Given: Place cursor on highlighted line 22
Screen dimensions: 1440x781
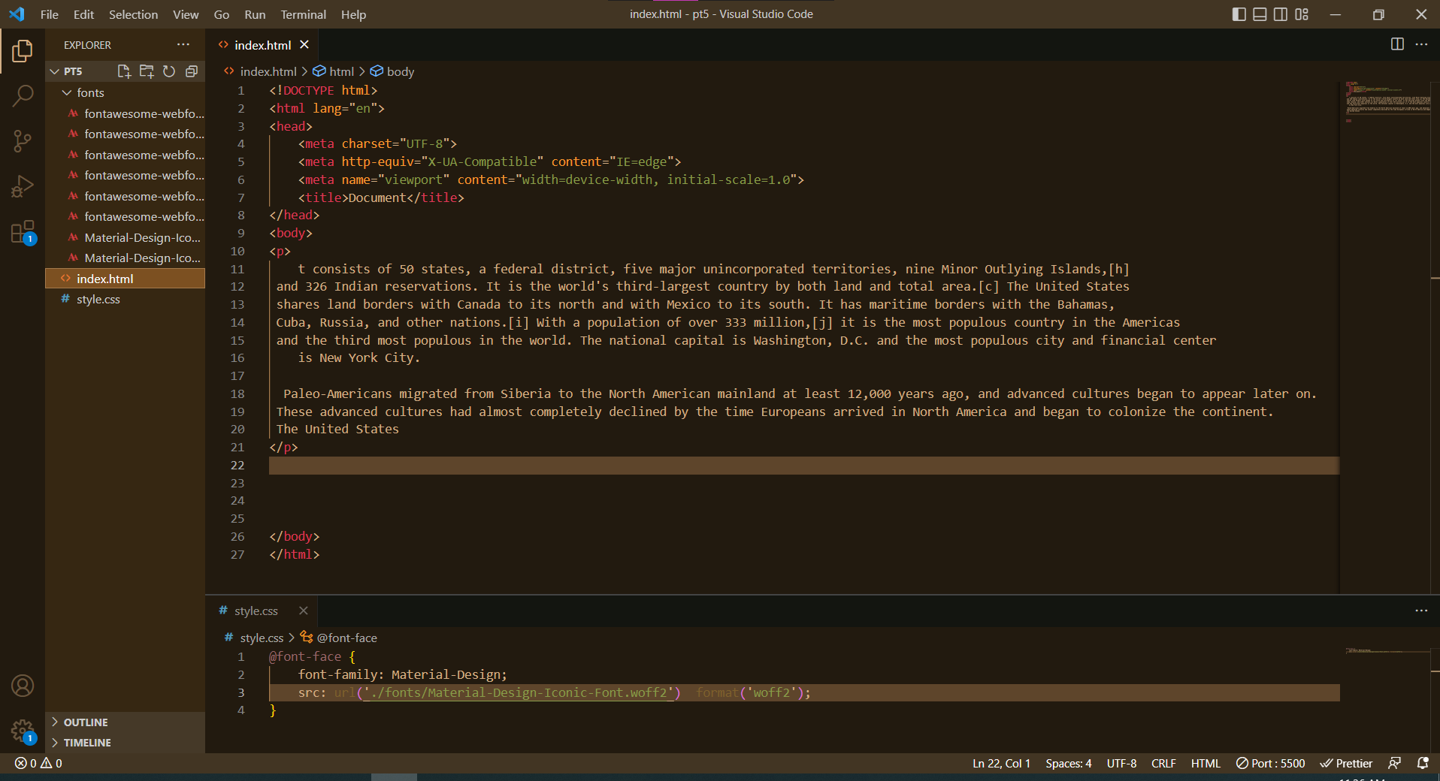Looking at the screenshot, I should (x=803, y=466).
